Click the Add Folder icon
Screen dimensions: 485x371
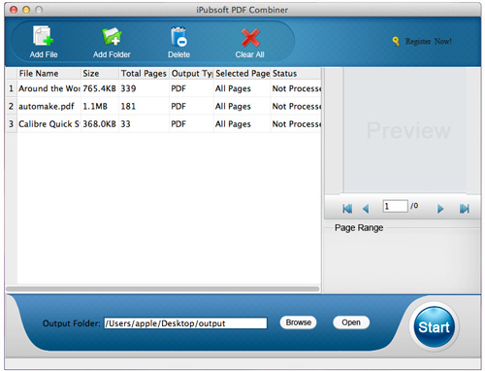click(x=112, y=36)
